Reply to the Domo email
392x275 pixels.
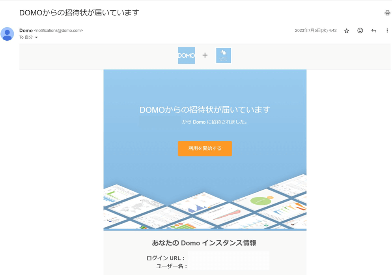coord(374,30)
